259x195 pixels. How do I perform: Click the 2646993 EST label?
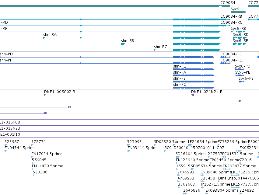186,172
